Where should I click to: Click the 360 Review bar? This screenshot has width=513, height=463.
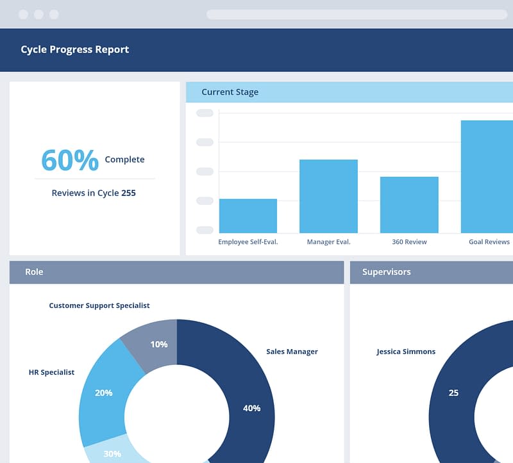(x=409, y=205)
